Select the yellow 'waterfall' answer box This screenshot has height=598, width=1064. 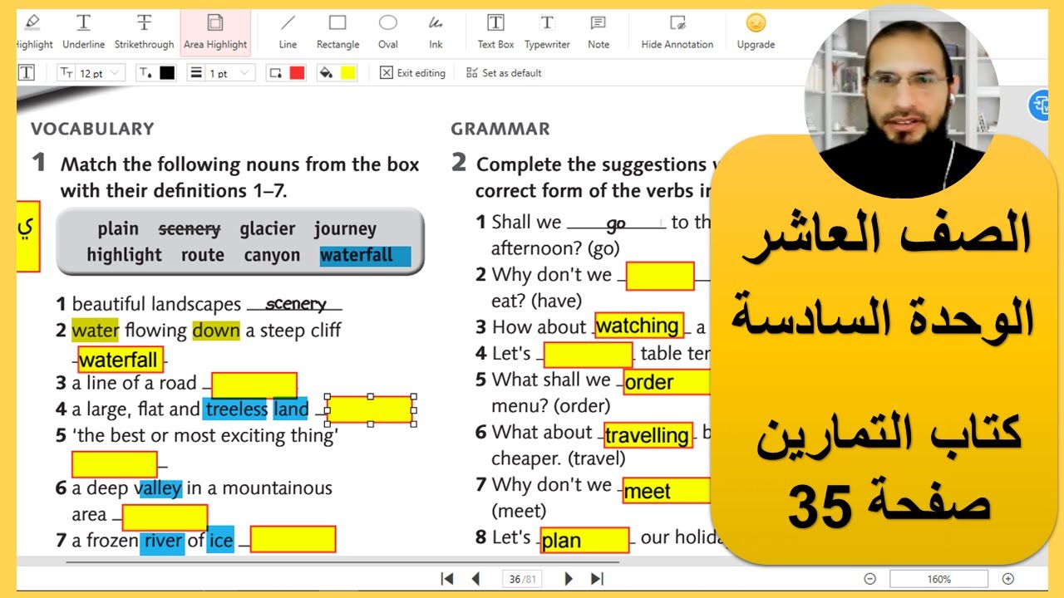[x=121, y=360]
